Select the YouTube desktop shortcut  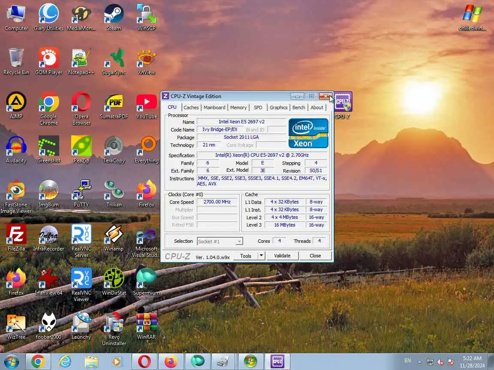[x=147, y=105]
